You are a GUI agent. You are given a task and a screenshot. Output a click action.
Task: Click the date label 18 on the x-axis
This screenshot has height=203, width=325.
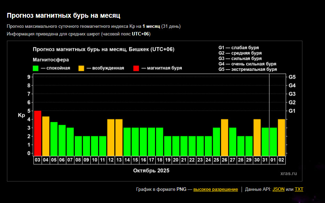[x=160, y=160]
